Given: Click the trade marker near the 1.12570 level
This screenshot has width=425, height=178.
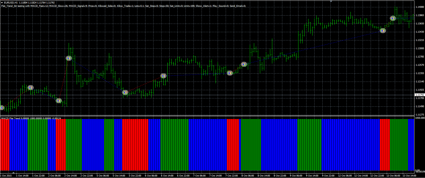Looking at the screenshot, I should [244, 64].
